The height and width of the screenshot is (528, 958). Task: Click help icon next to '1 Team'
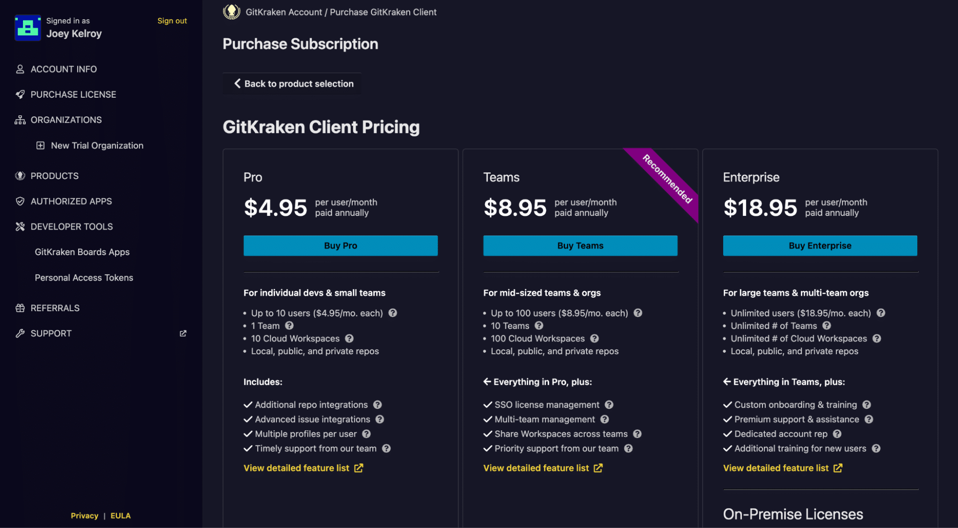tap(289, 326)
